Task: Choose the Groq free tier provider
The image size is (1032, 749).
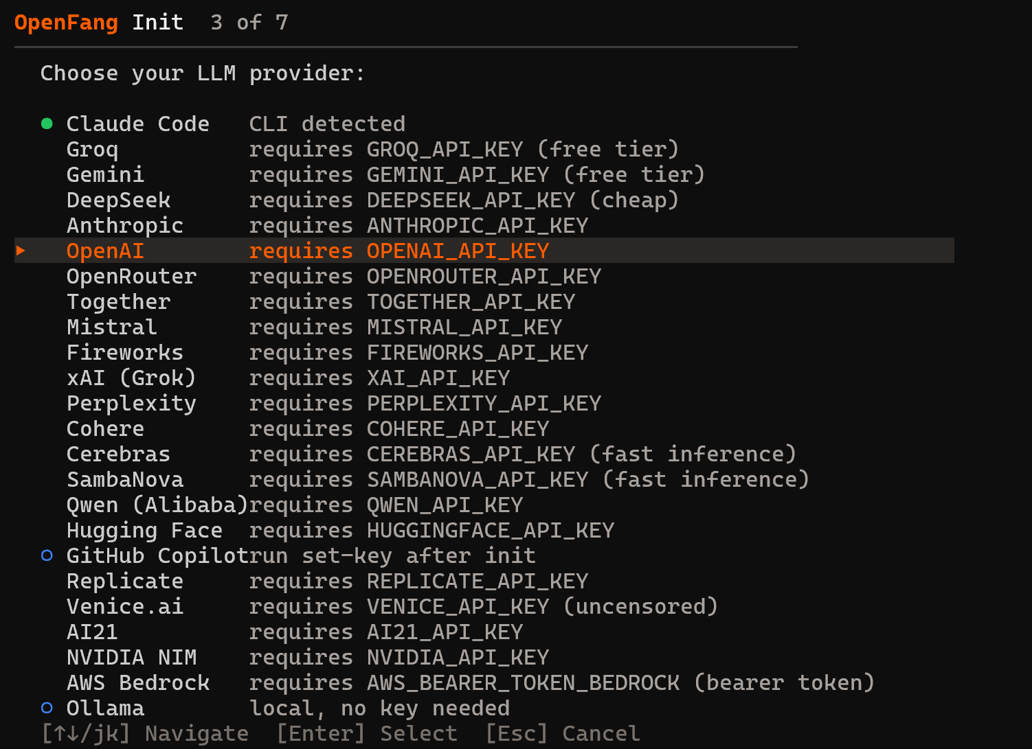Action: 92,149
